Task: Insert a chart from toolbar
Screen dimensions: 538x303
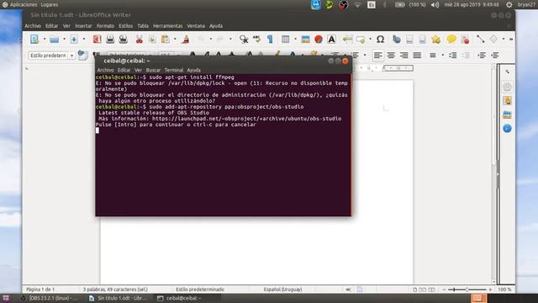Action: (319, 40)
